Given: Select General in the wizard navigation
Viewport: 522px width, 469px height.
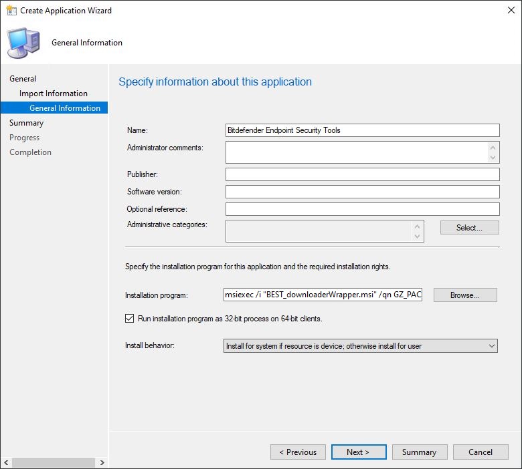Looking at the screenshot, I should coord(23,79).
